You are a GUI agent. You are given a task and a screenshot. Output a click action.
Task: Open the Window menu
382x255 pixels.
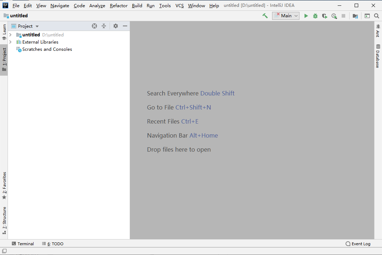[x=196, y=6]
